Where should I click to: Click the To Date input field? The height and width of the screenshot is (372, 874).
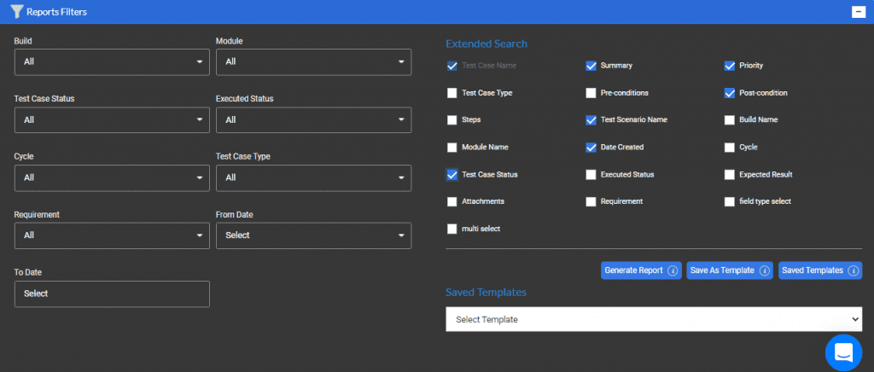click(112, 294)
